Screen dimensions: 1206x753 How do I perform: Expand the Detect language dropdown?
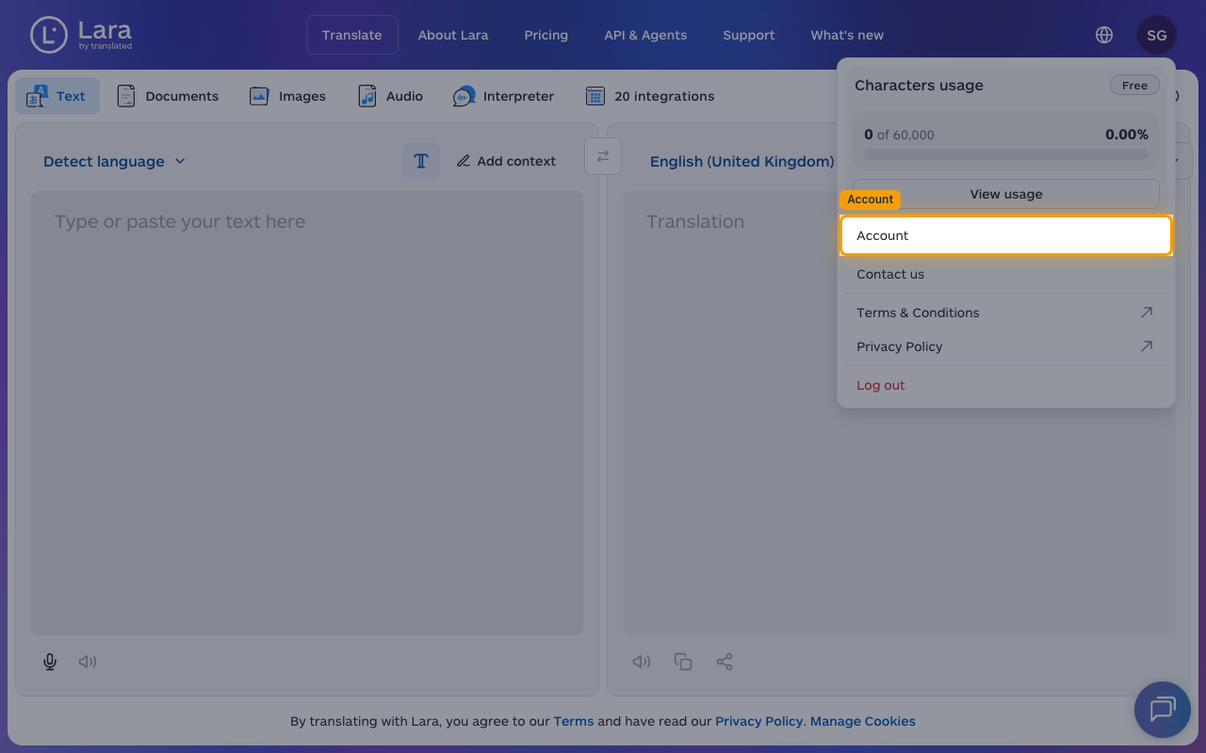tap(114, 161)
